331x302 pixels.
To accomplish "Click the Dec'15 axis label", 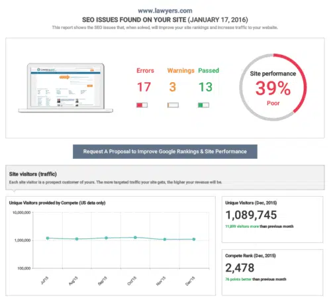I will [190, 281].
